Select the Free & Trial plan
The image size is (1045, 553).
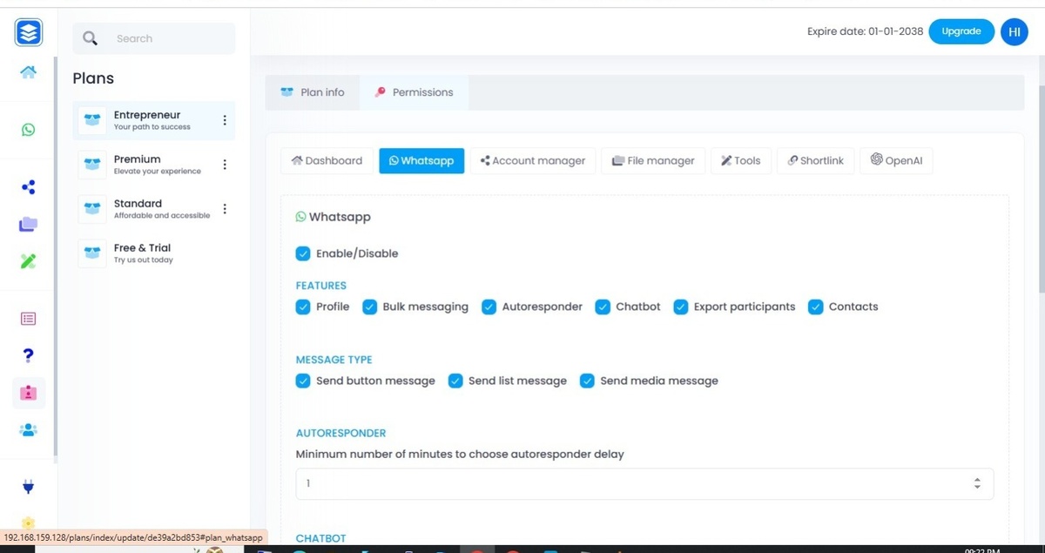pyautogui.click(x=154, y=253)
